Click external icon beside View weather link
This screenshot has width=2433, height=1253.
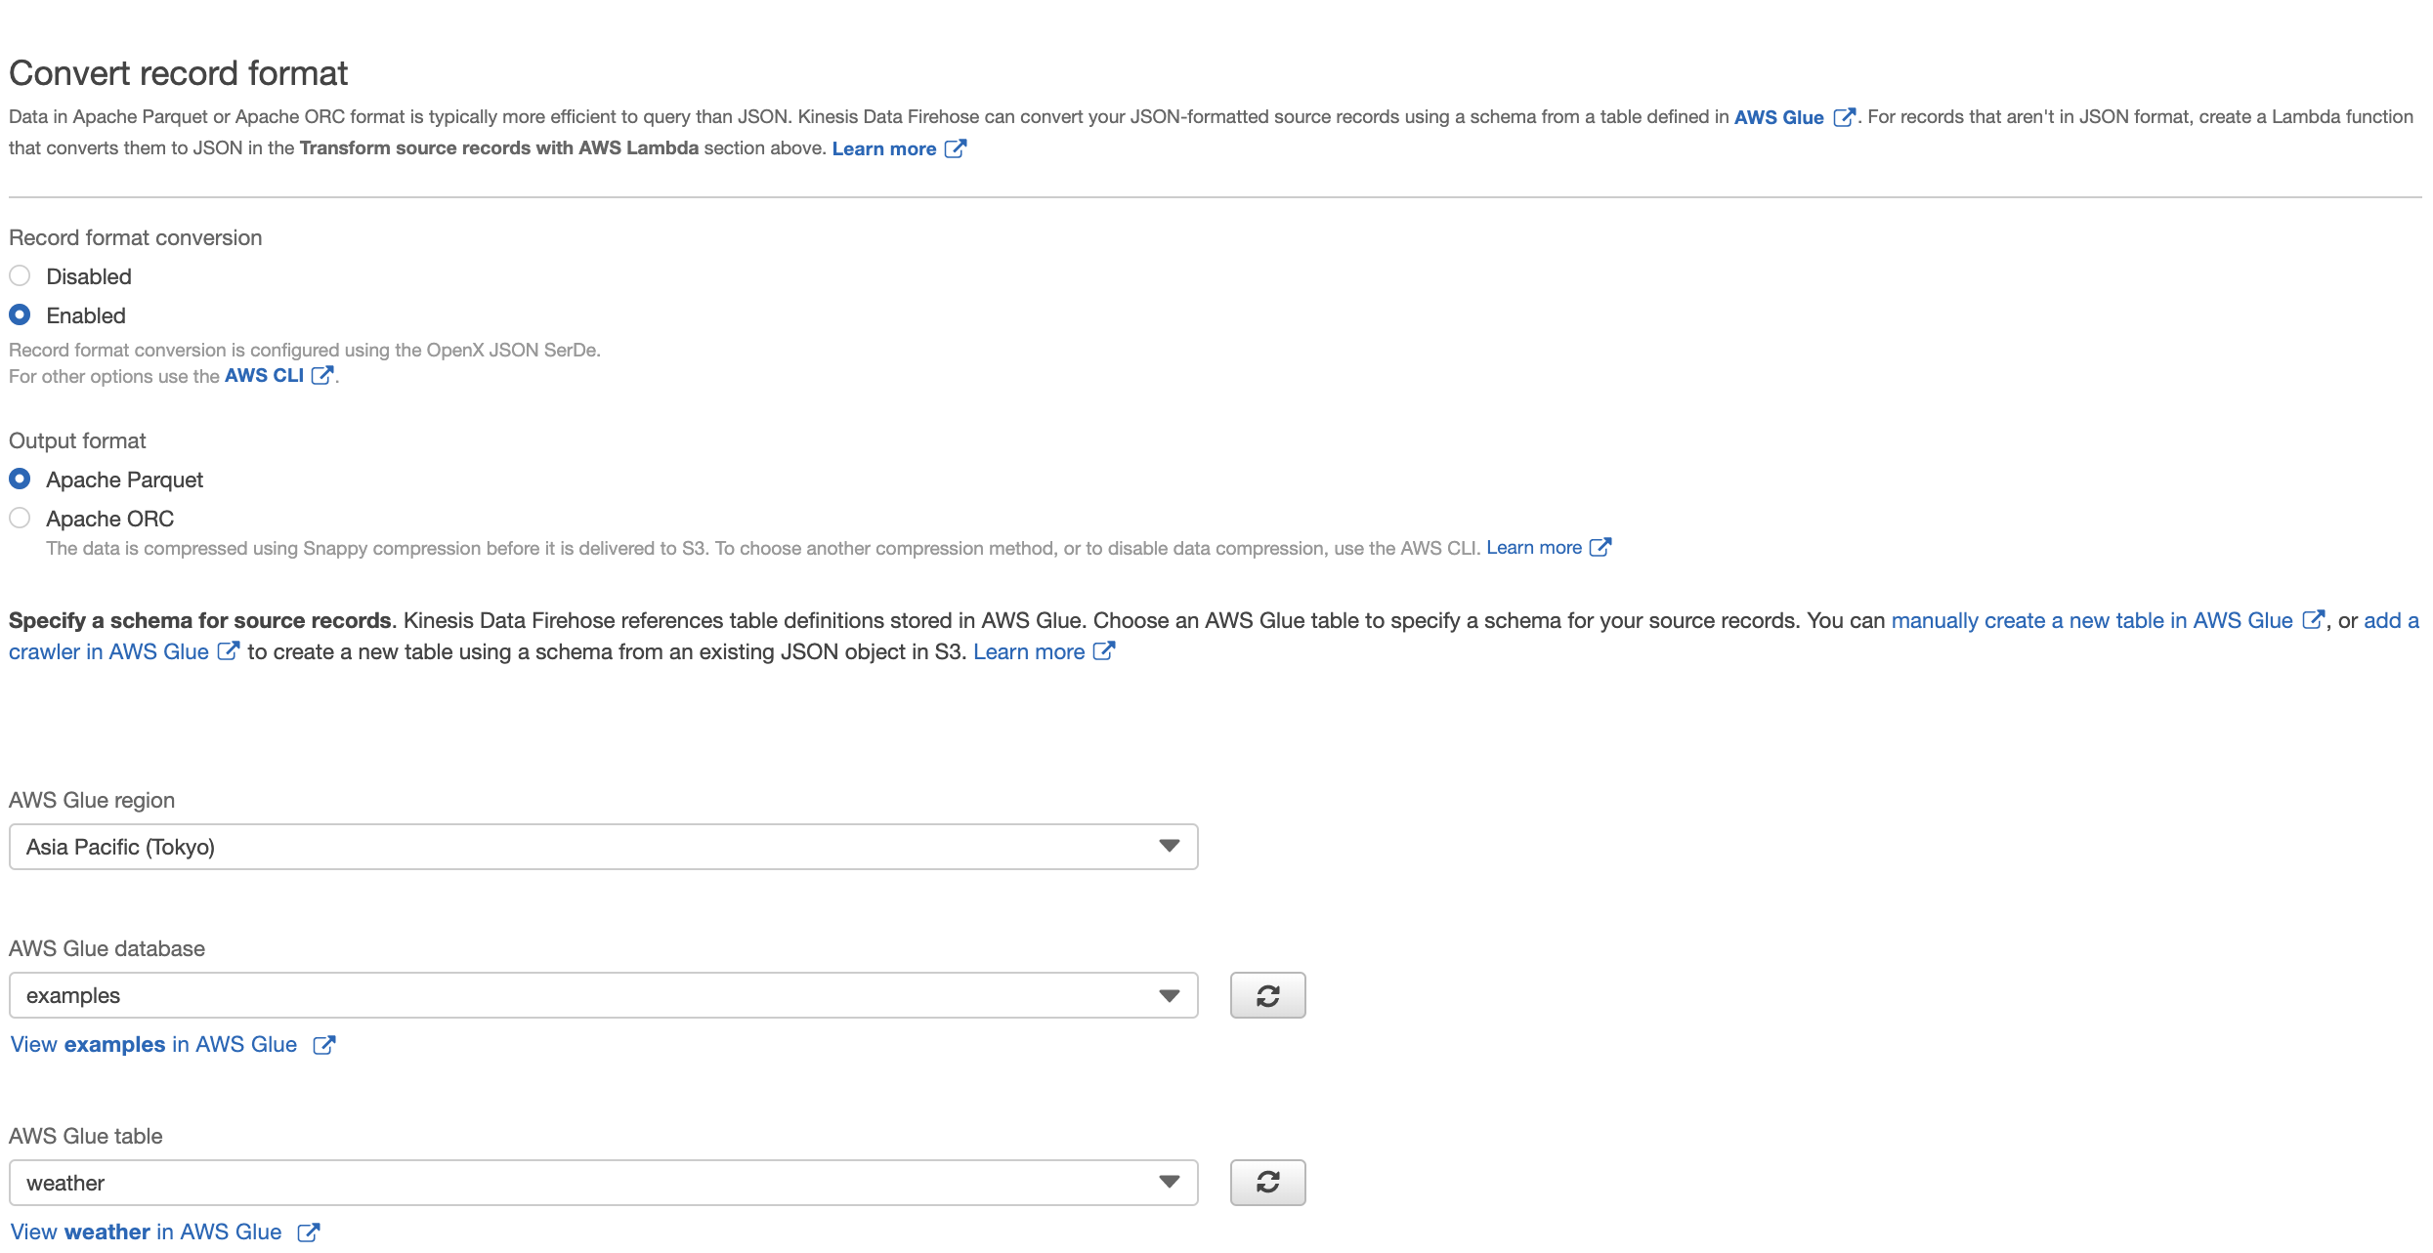pyautogui.click(x=308, y=1232)
